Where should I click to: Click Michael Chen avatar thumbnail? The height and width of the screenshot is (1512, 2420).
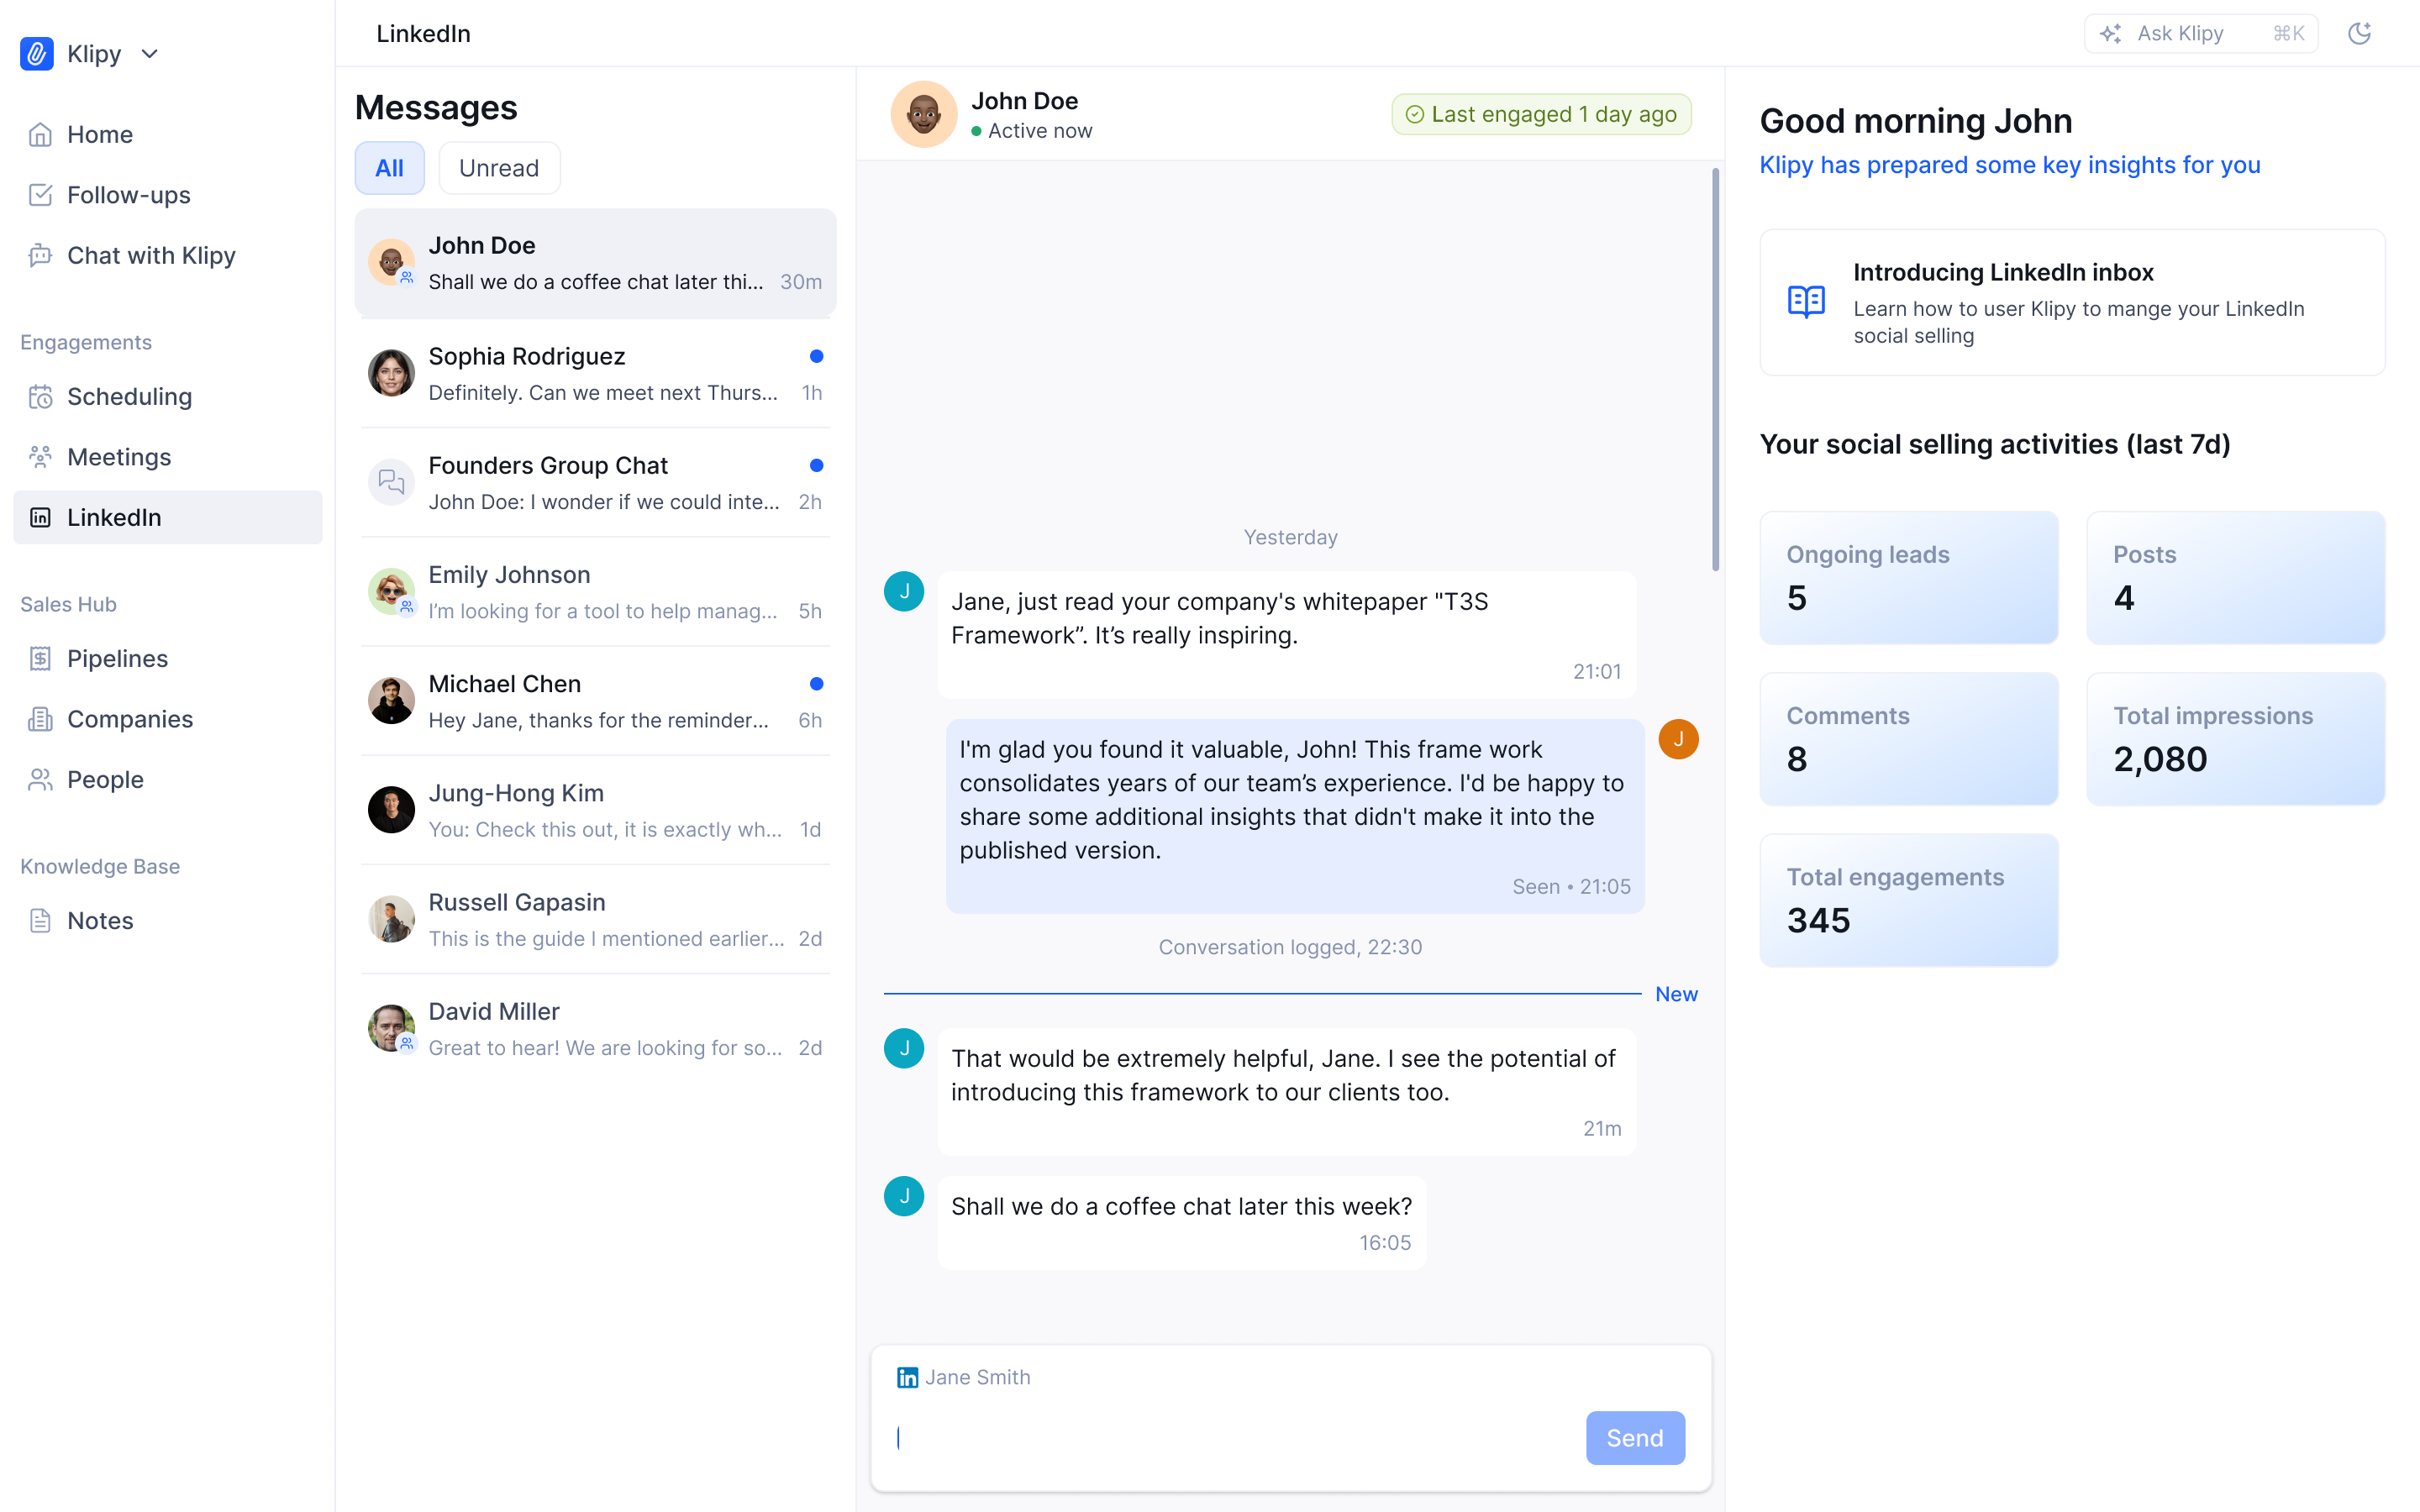pyautogui.click(x=391, y=701)
